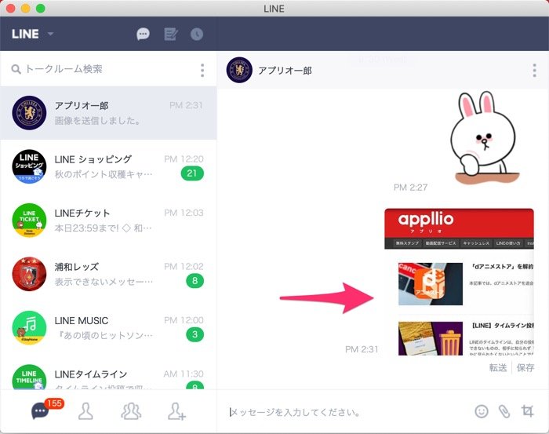This screenshot has height=434, width=549.
Task: Select the アプリオ一郎 chat row
Action: 108,113
